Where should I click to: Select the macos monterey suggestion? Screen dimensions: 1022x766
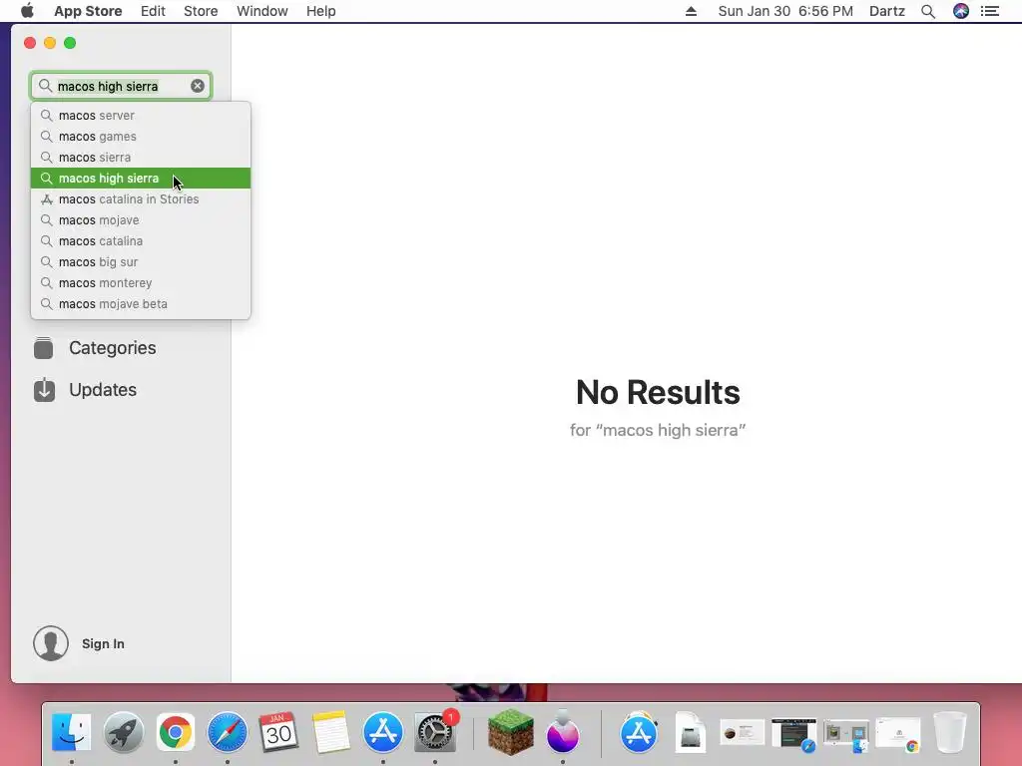[x=141, y=282]
